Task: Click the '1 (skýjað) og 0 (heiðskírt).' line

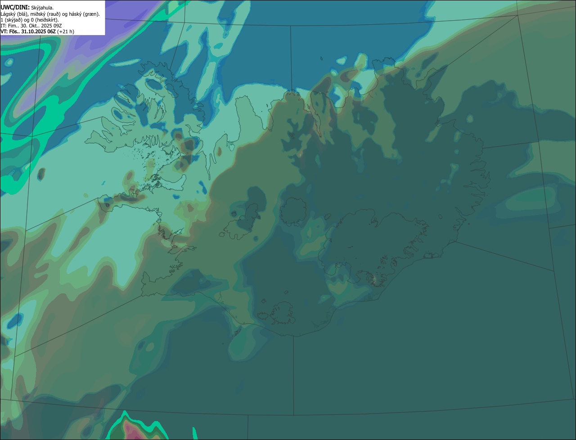Action: [x=30, y=20]
